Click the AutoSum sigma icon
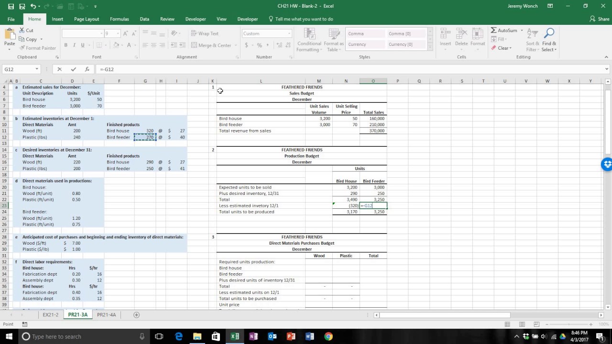Image resolution: width=612 pixels, height=344 pixels. tap(494, 31)
